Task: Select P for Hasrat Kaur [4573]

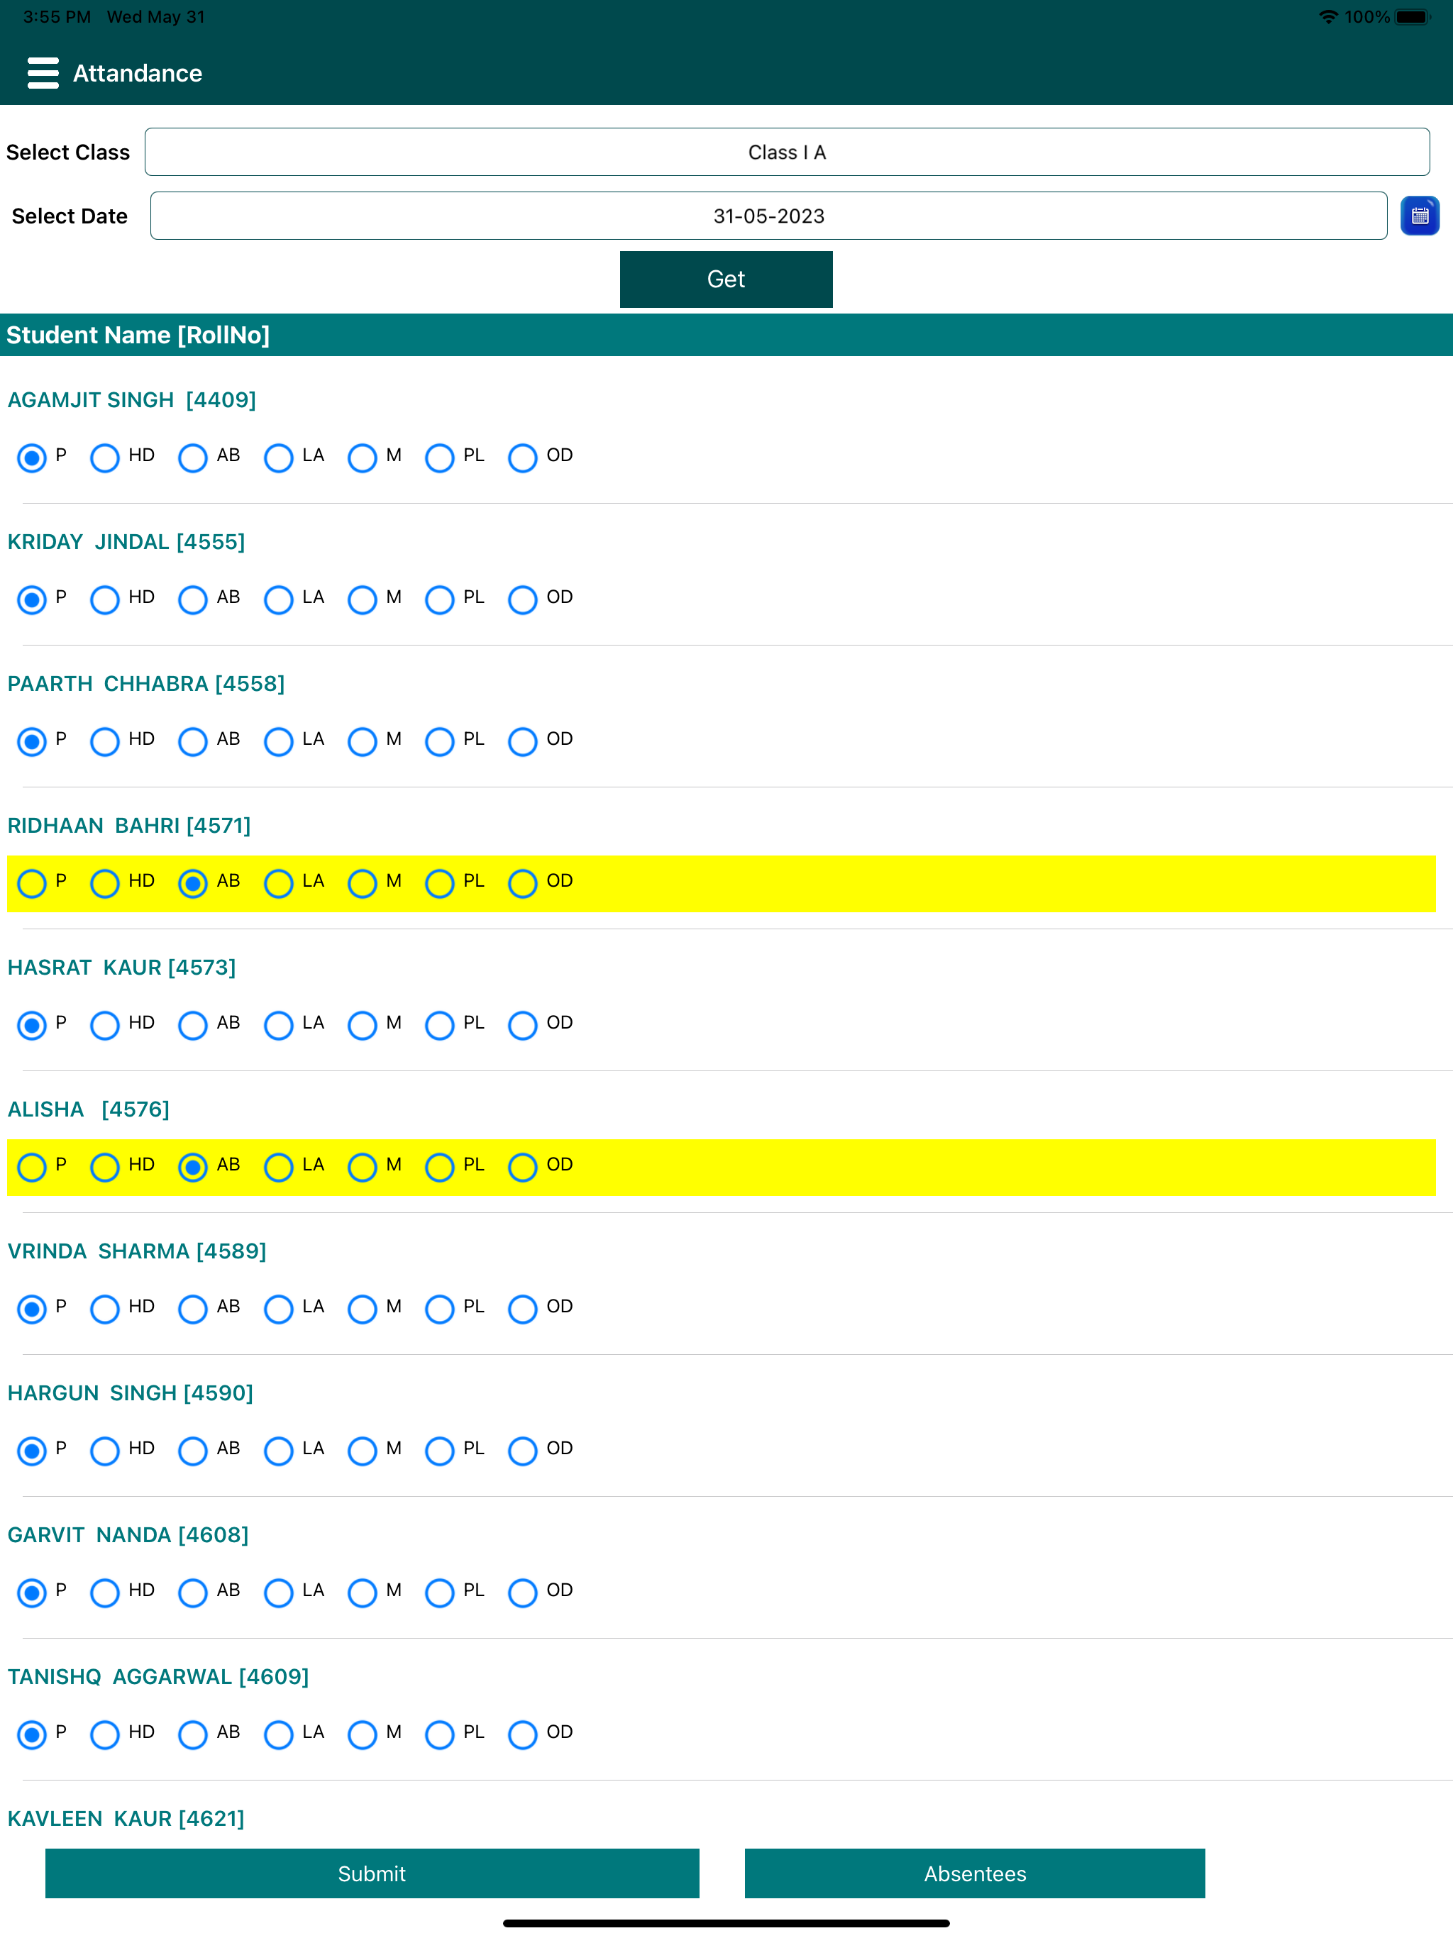Action: click(x=33, y=1025)
